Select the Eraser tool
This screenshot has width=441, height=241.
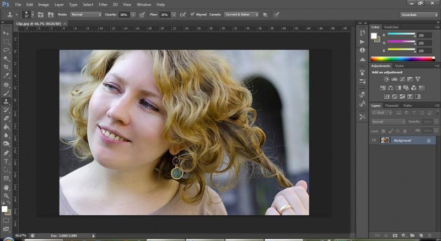[x=6, y=119]
